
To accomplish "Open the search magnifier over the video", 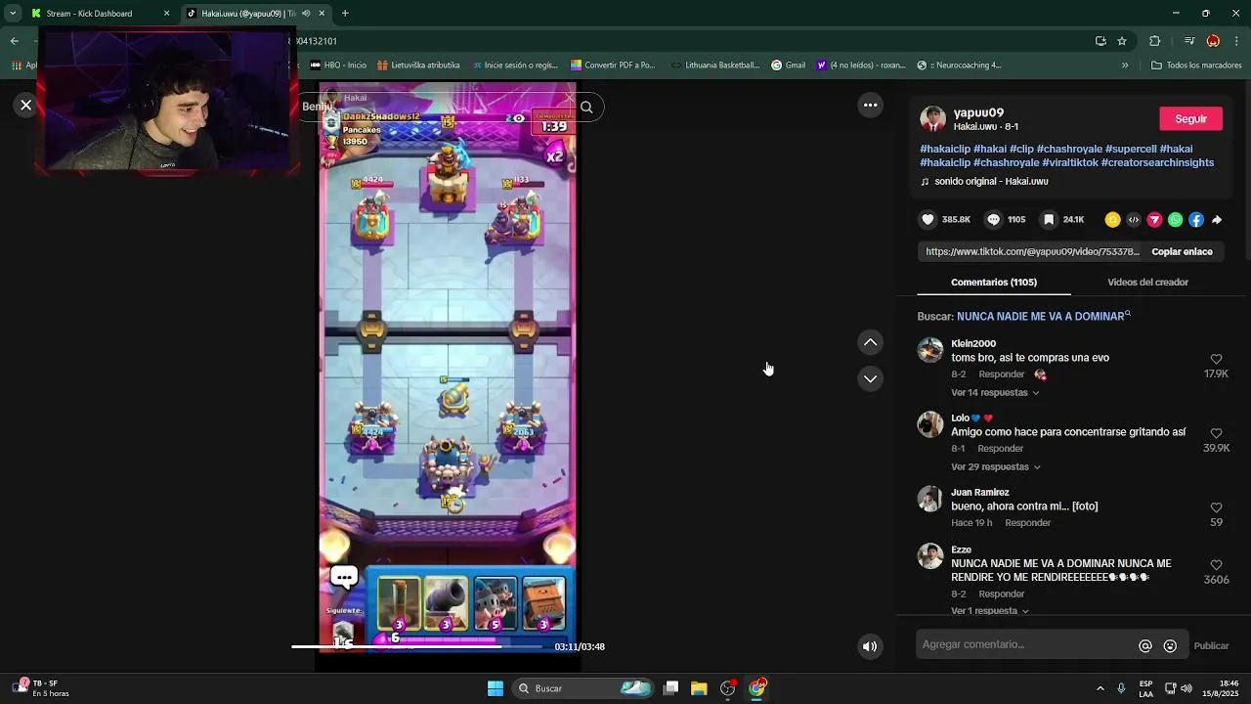I will point(586,108).
